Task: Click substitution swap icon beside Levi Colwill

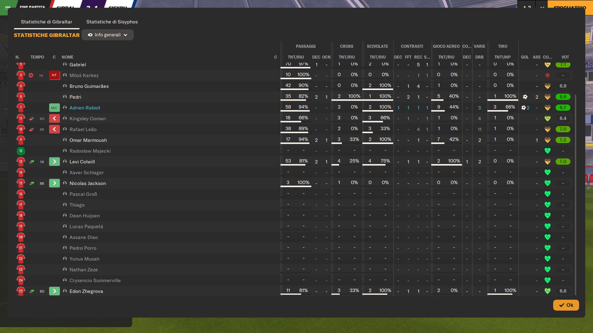Action: click(32, 162)
